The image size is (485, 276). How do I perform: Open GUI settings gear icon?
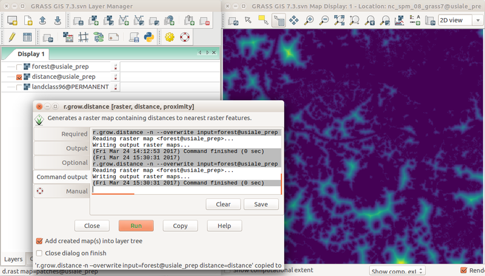(x=170, y=37)
